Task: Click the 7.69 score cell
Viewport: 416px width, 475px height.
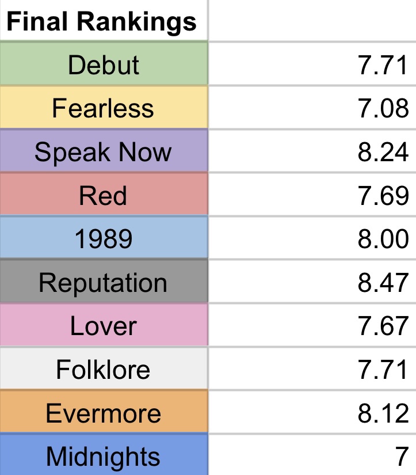Action: pyautogui.click(x=312, y=196)
